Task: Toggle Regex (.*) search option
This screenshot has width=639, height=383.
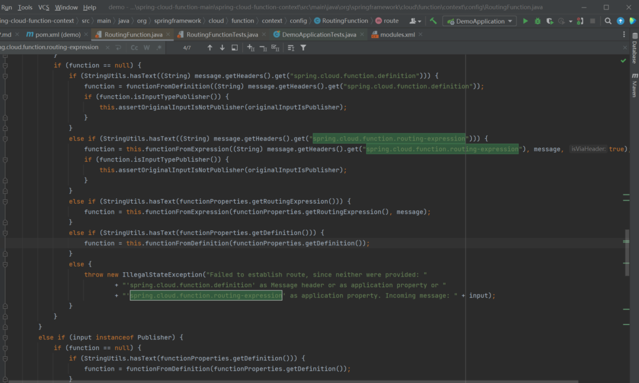Action: (159, 47)
